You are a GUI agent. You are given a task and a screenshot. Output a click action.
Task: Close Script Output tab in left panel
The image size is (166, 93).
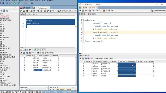(33, 50)
